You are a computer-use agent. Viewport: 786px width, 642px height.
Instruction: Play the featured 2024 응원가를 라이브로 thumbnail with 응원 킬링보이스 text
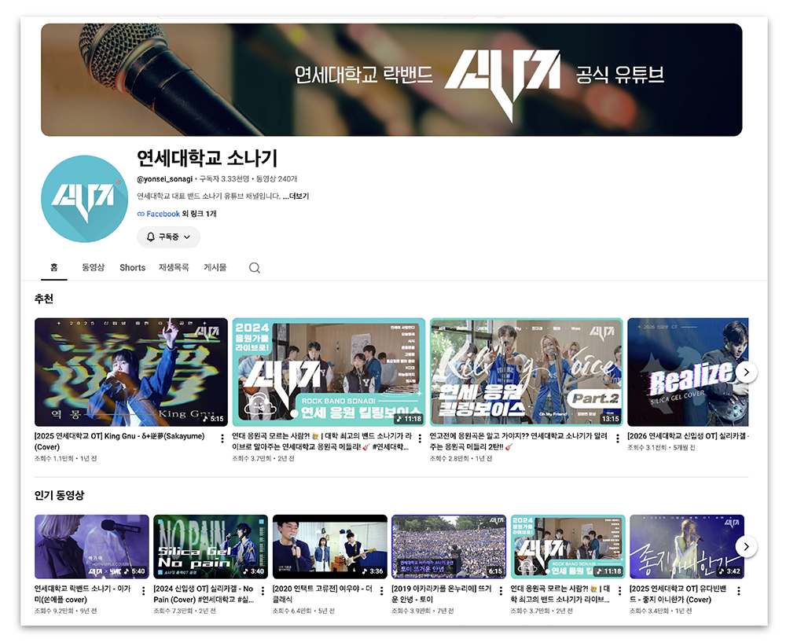click(329, 372)
